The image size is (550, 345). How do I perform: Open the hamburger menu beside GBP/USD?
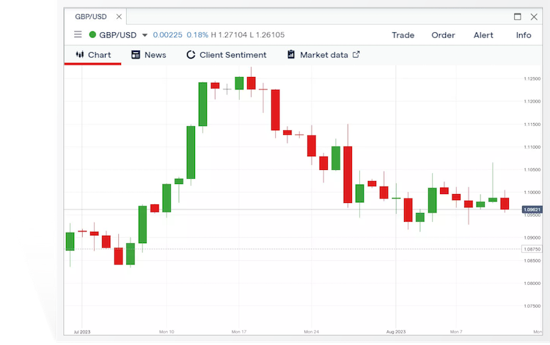click(x=78, y=35)
